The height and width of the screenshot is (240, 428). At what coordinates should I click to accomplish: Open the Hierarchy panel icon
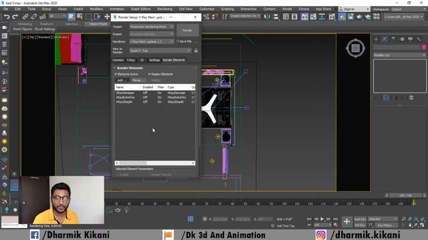tap(393, 39)
